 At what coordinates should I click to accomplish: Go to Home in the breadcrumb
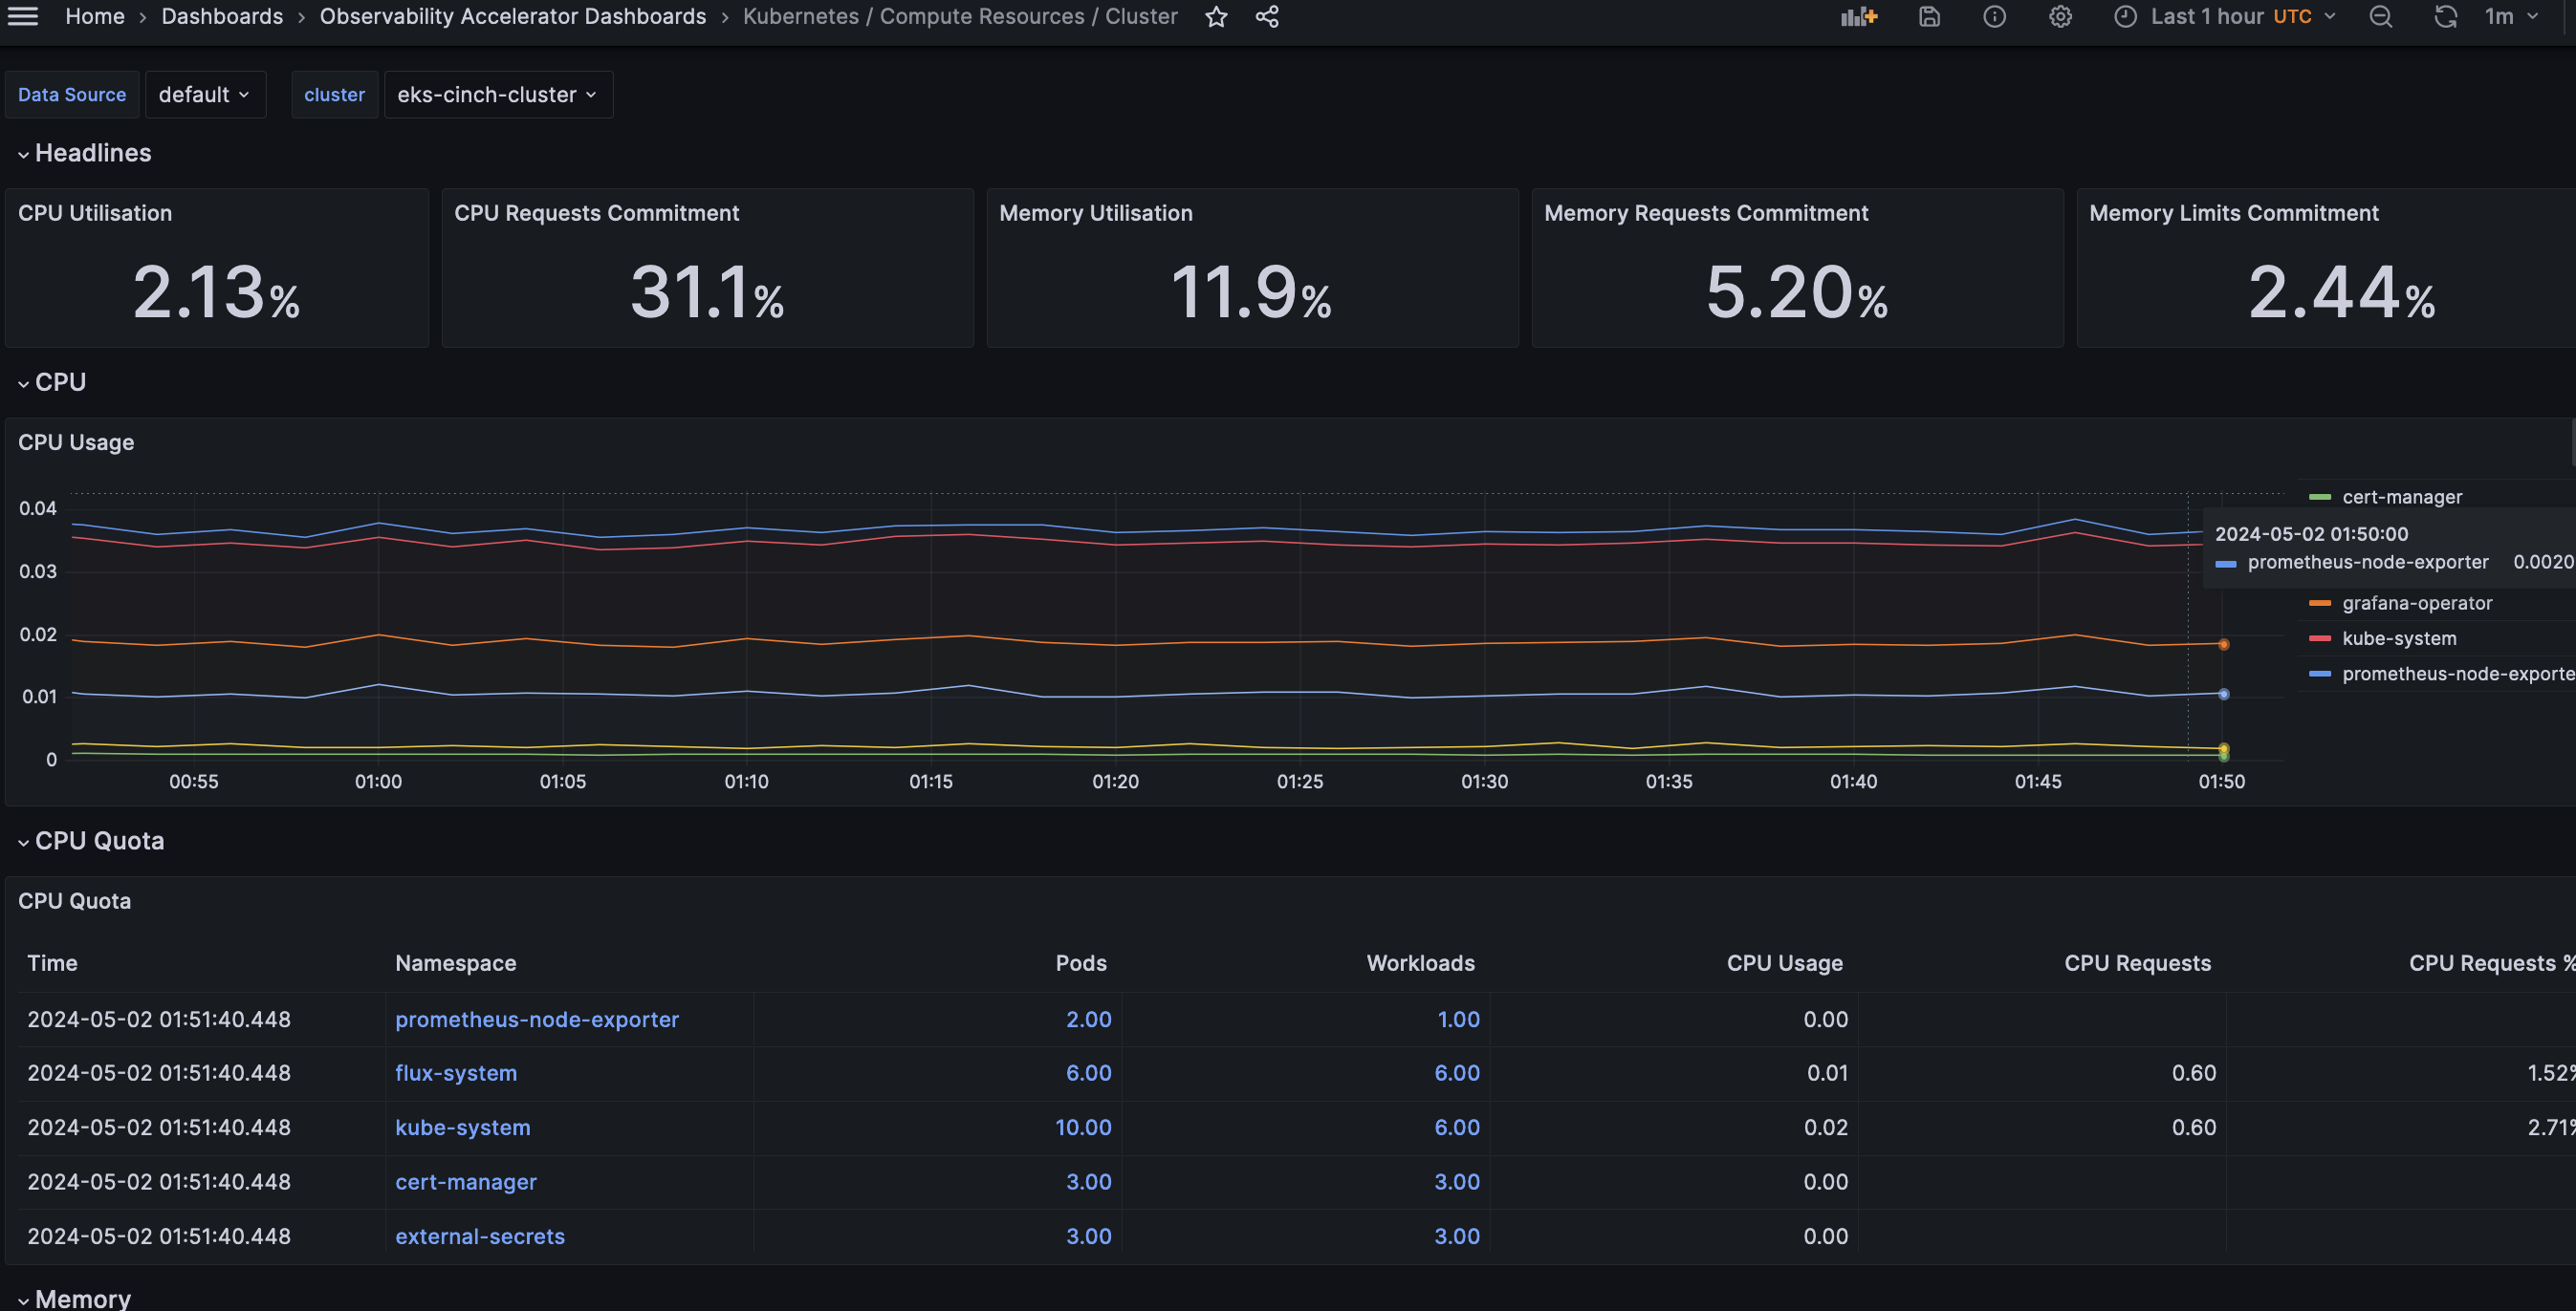94,16
